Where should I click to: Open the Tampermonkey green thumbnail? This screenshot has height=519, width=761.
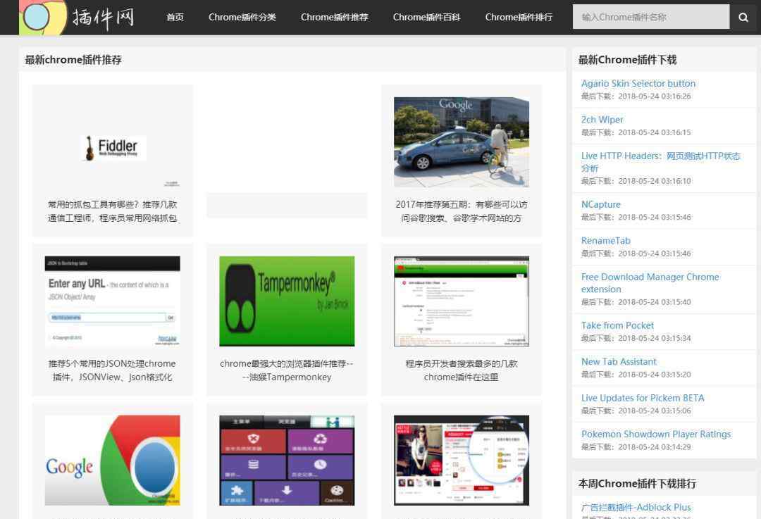point(287,301)
